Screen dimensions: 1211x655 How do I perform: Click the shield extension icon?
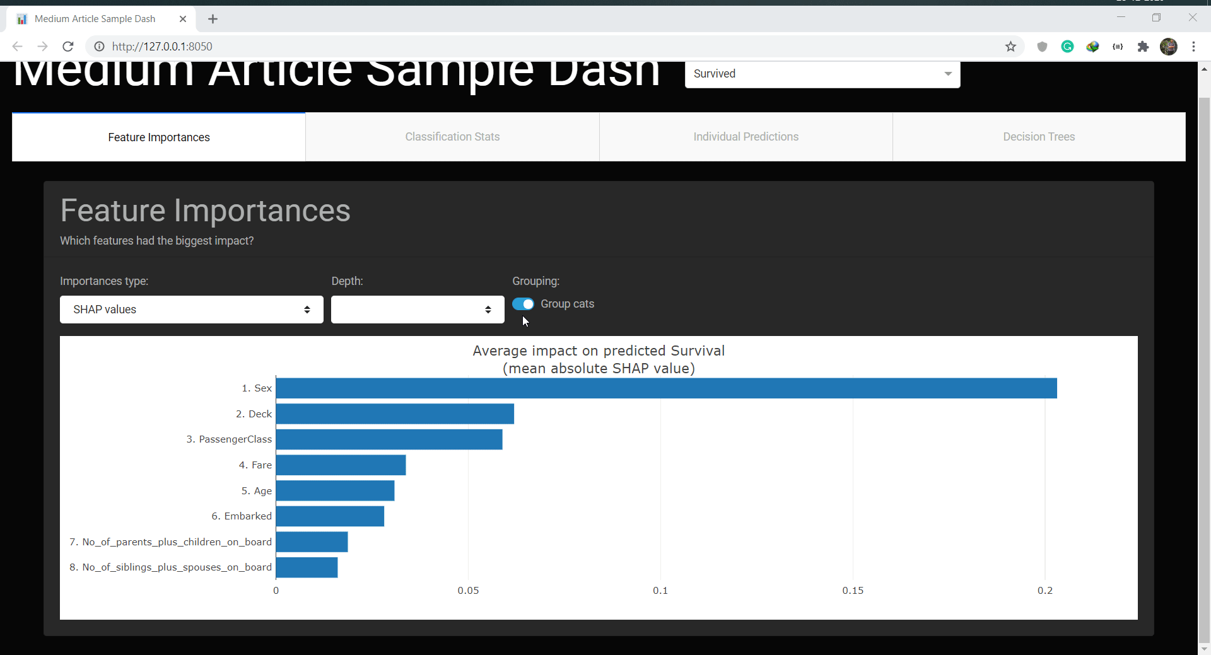click(1042, 46)
